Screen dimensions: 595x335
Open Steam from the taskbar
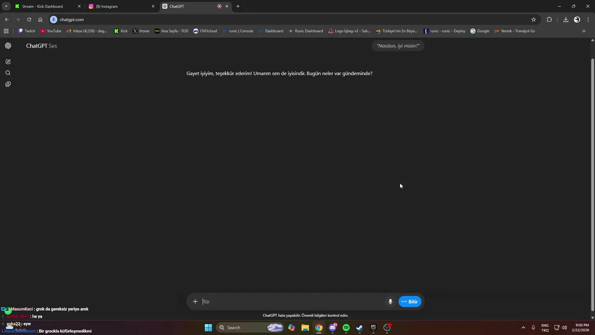click(359, 328)
